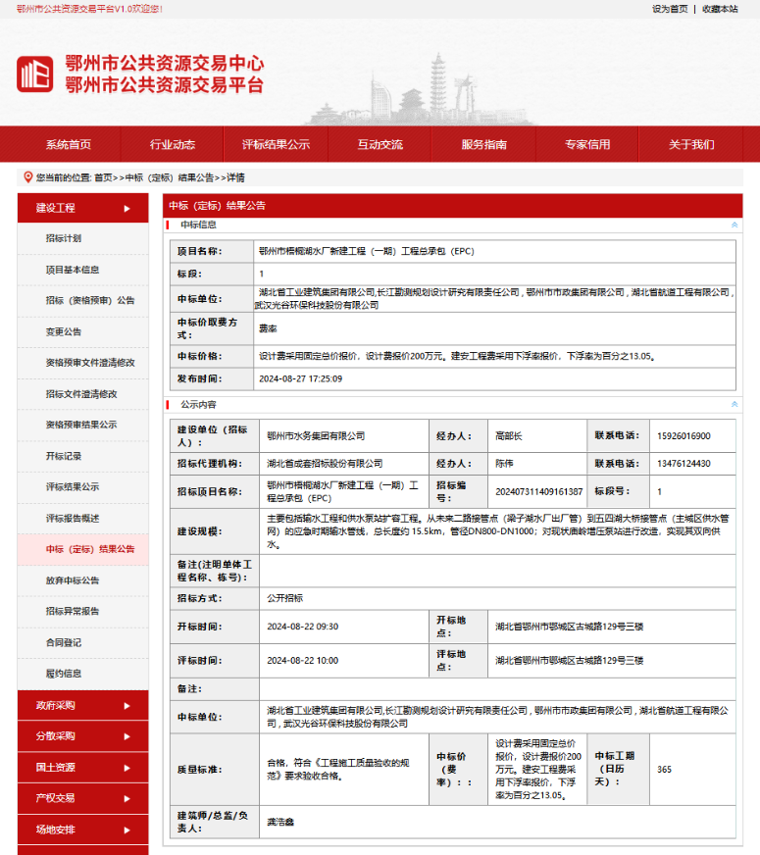Click publish time 2024-08-27 17:25:09
Viewport: 760px width, 855px height.
300,378
